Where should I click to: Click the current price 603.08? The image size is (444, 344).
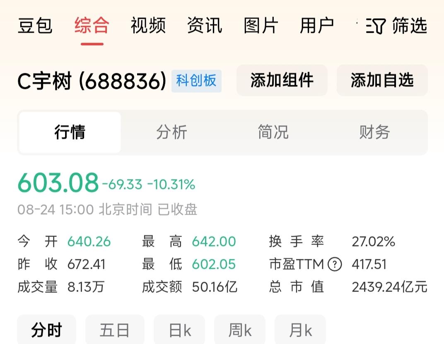58,183
